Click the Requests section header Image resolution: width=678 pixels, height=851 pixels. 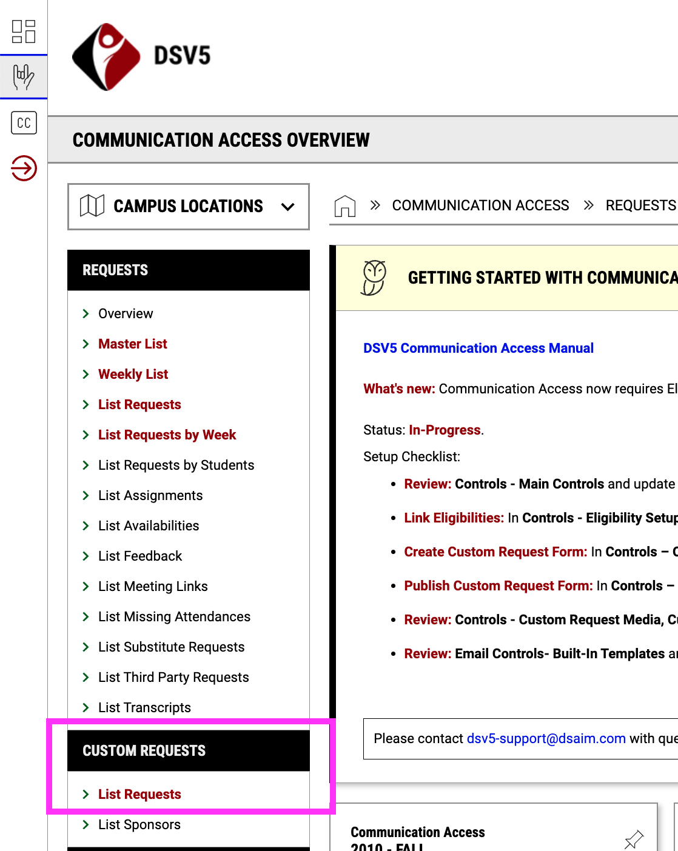point(189,270)
